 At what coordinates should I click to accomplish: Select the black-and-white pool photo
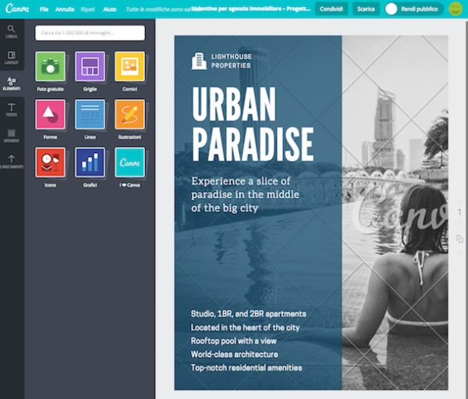click(395, 212)
